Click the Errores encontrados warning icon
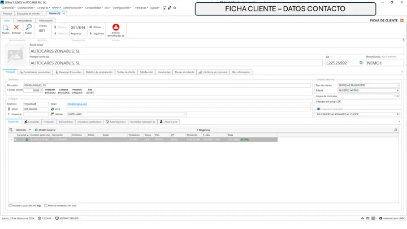Viewport: 407px width, 229px height. coord(115,28)
